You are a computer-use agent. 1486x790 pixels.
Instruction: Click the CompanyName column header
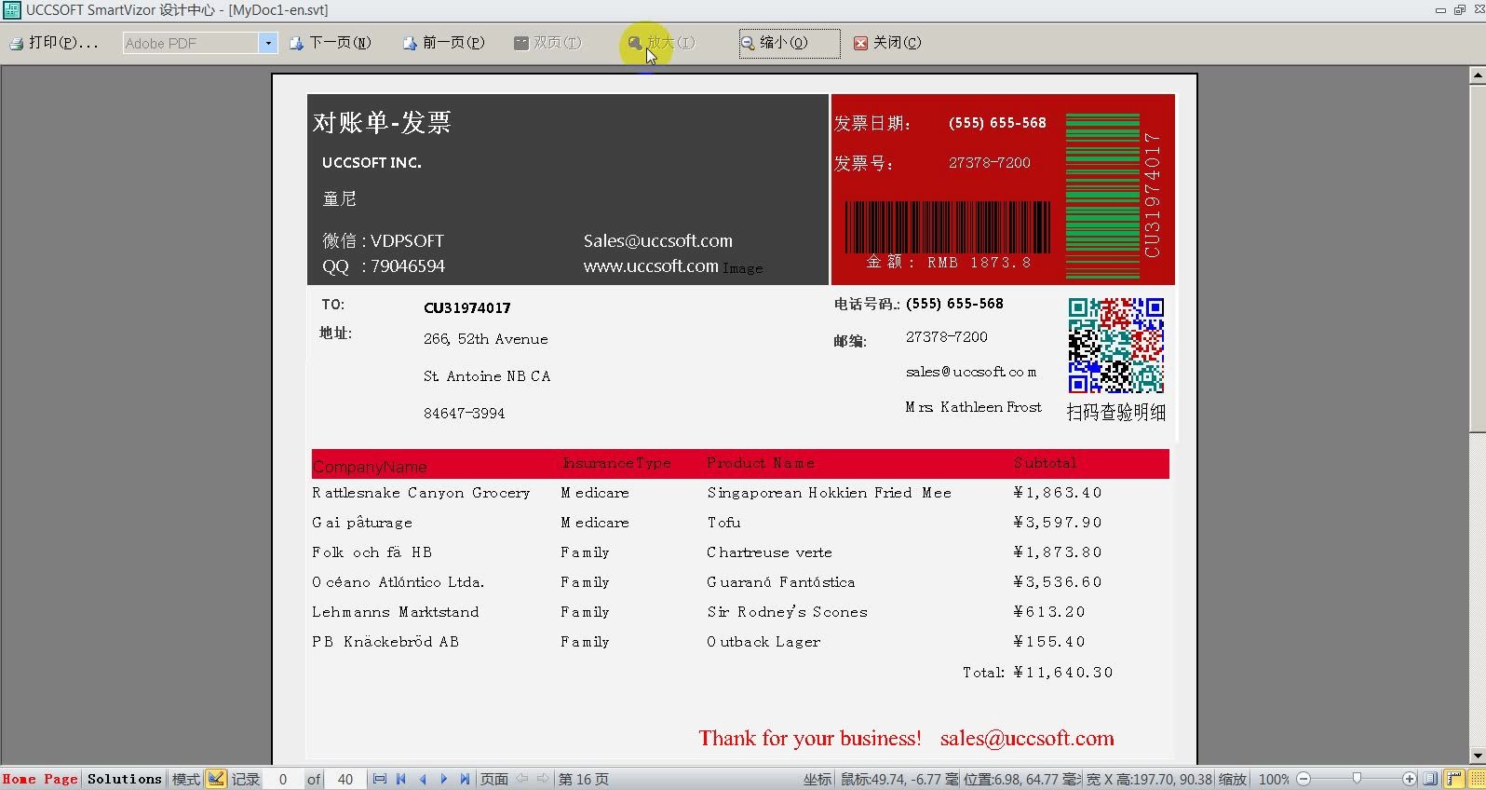point(370,467)
